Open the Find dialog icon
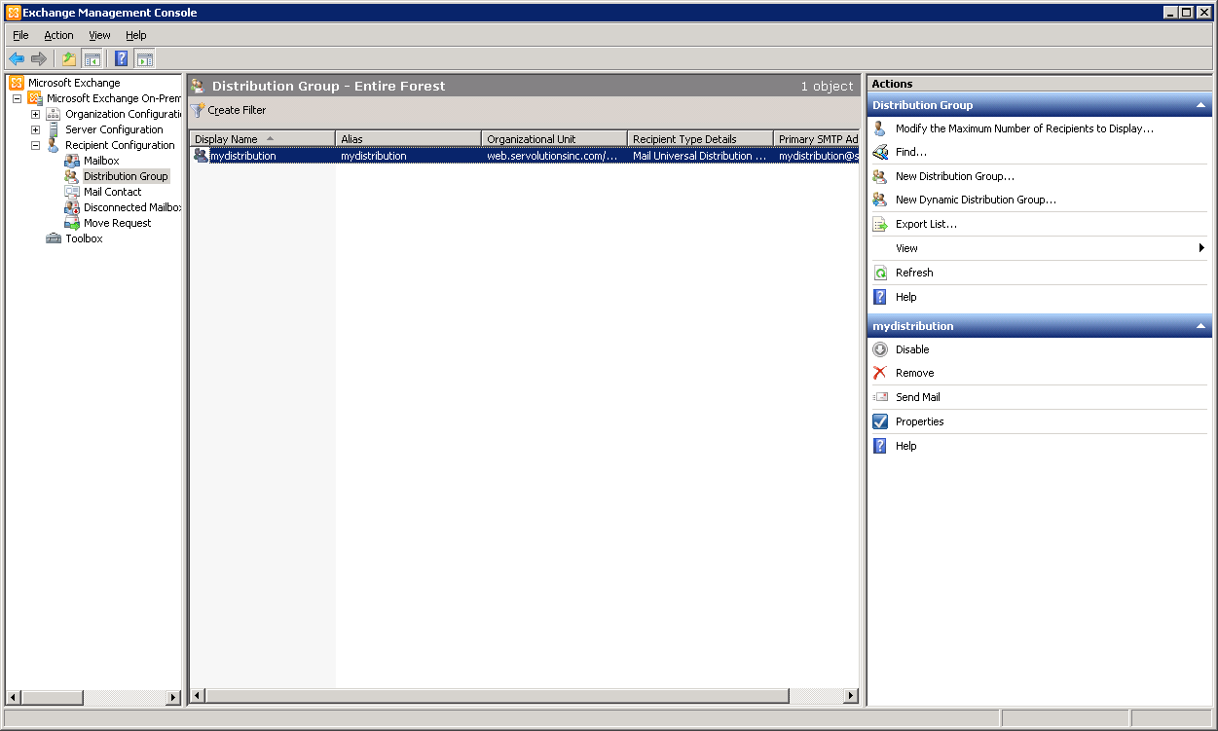1218x731 pixels. (880, 152)
